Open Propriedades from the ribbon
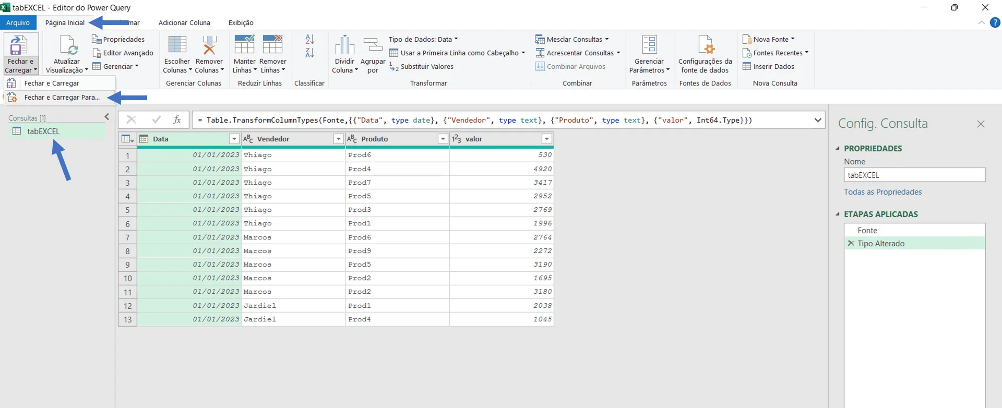The image size is (1002, 408). click(x=118, y=39)
